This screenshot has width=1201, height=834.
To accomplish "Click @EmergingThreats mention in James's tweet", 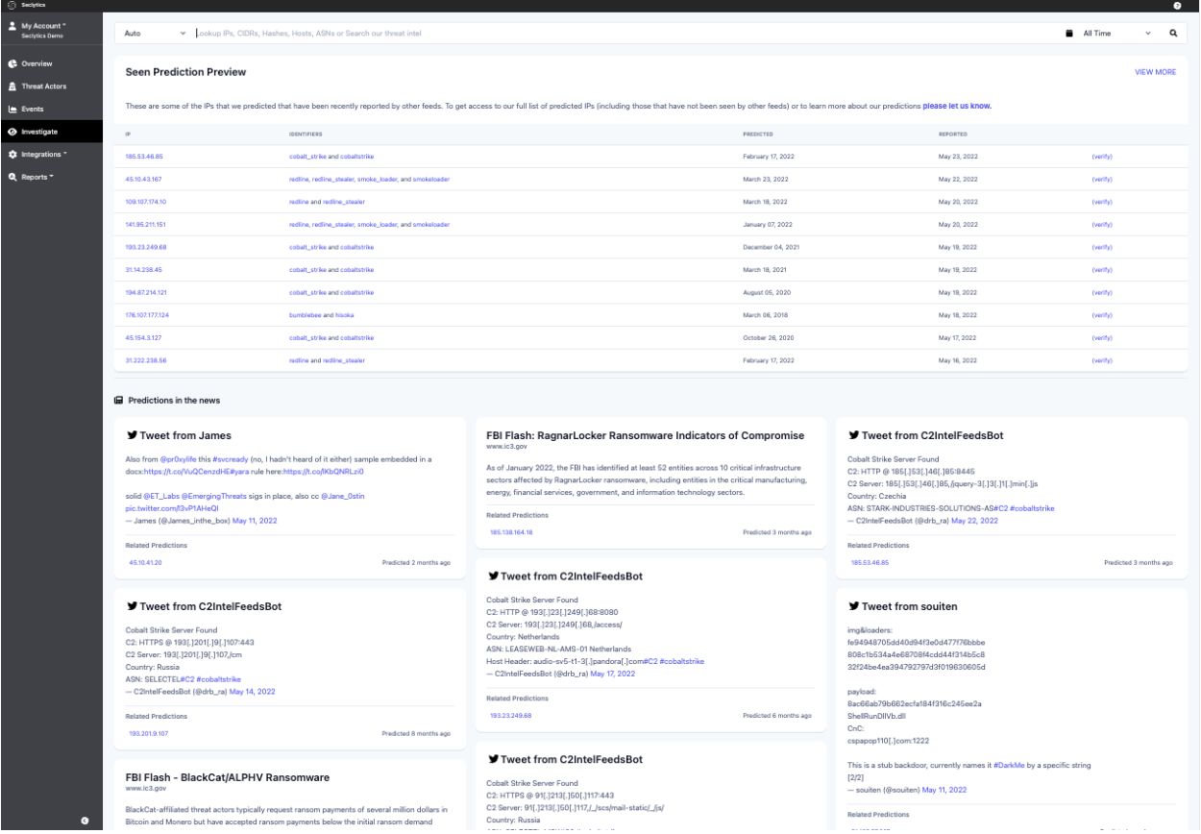I will 215,495.
